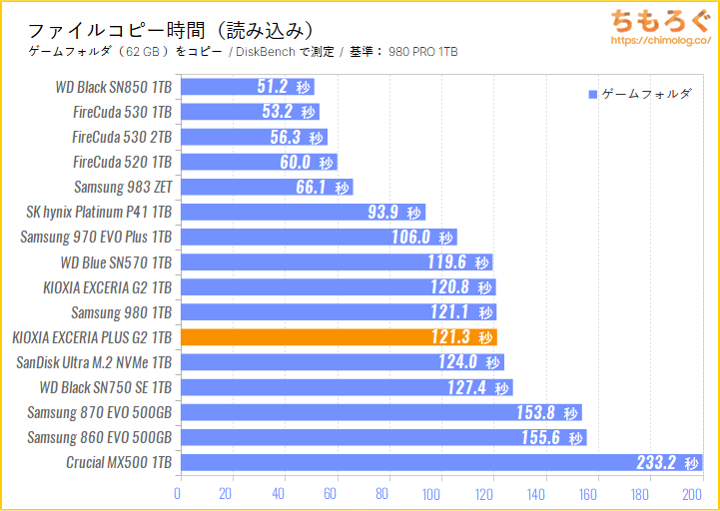Click the 66.1 秒 bar value
The height and width of the screenshot is (511, 720).
[x=323, y=188]
